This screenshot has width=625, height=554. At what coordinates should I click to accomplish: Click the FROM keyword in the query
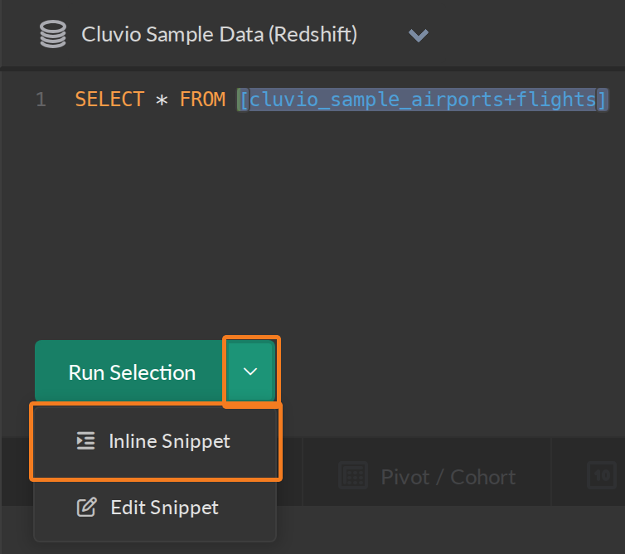(x=202, y=100)
